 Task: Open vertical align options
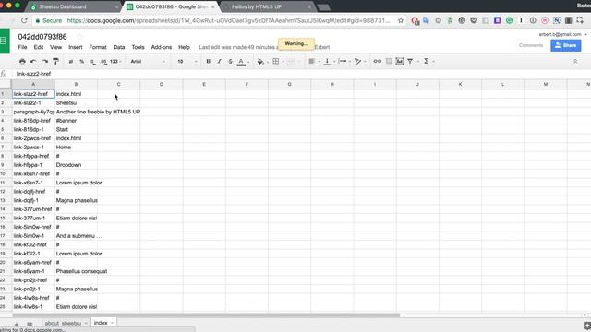pos(327,62)
